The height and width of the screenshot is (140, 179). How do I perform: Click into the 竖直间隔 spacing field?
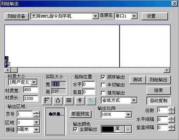click(x=163, y=128)
